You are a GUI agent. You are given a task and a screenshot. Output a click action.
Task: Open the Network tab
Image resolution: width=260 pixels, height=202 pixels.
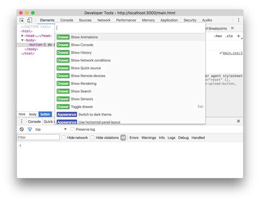(x=104, y=20)
